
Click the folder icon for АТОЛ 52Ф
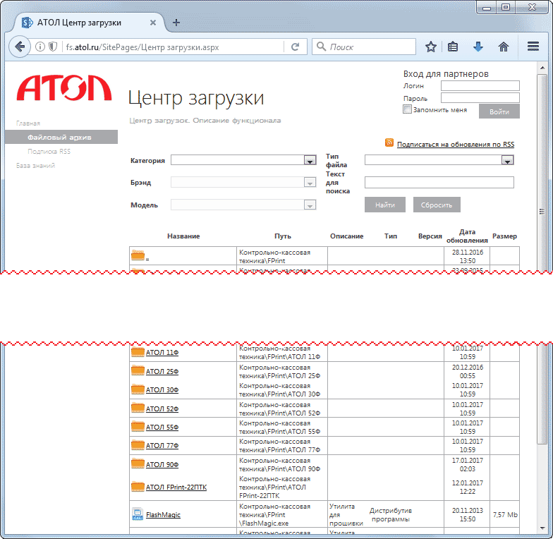click(138, 408)
